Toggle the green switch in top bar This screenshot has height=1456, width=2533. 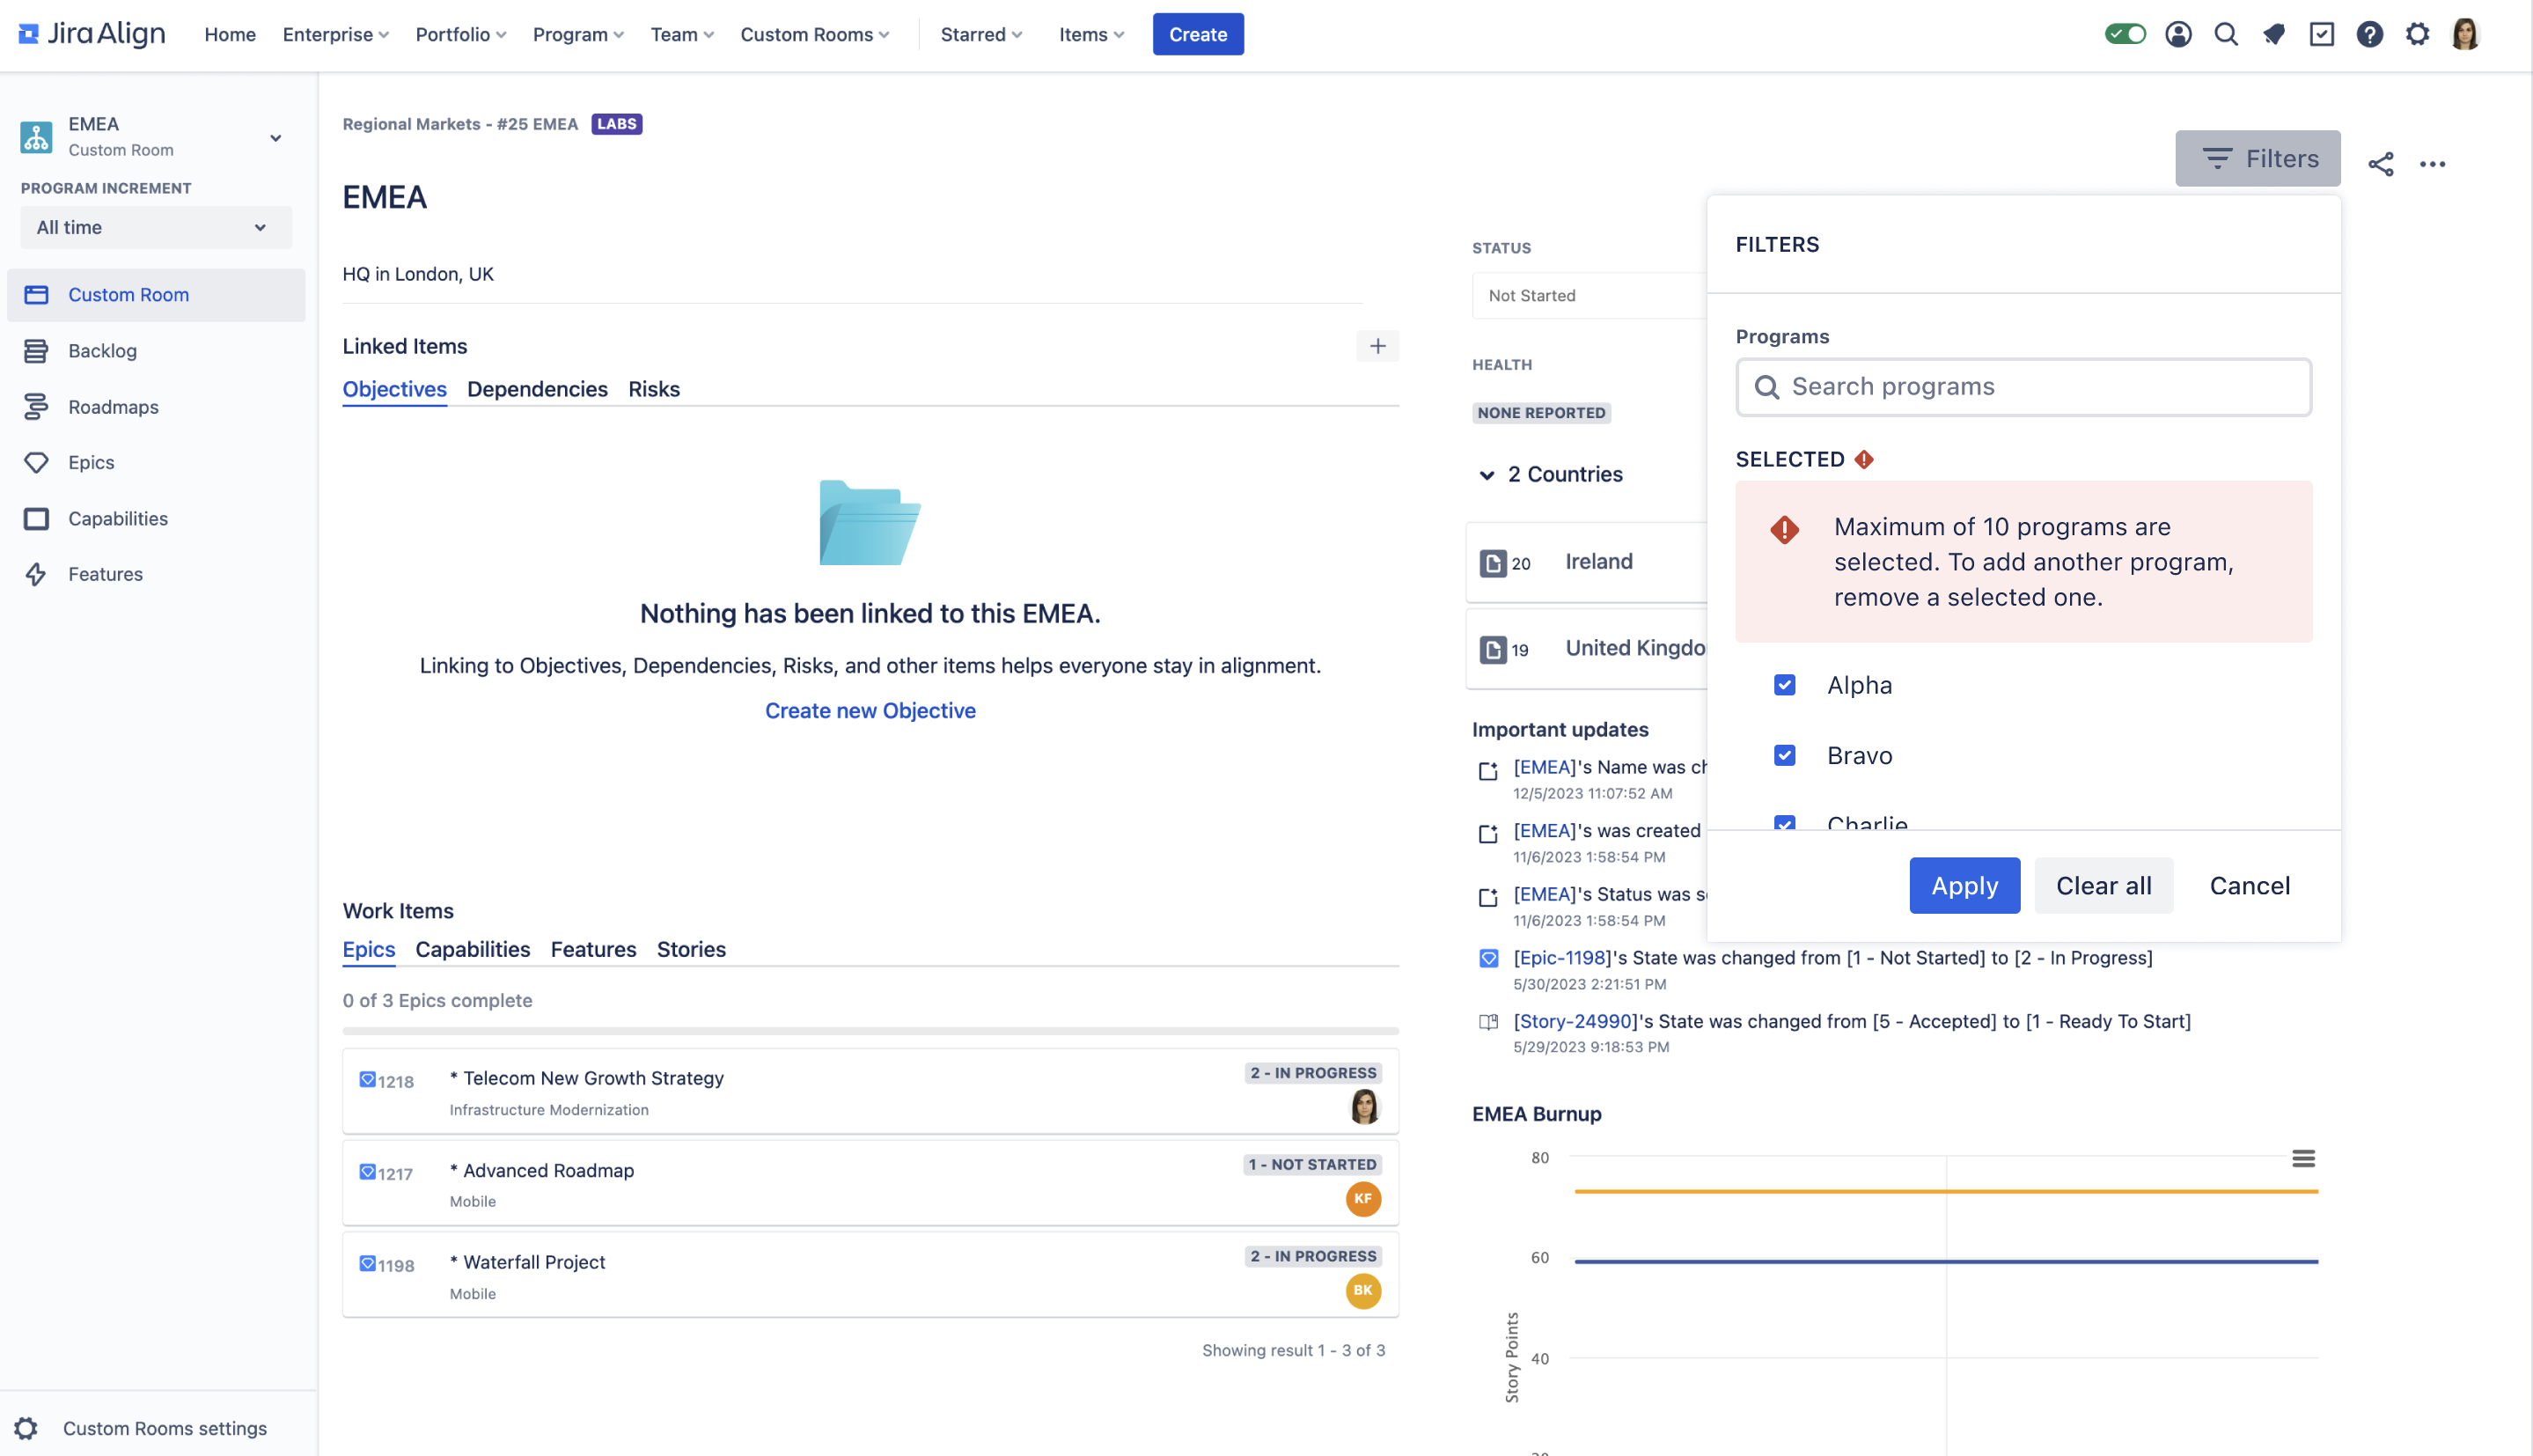2126,34
